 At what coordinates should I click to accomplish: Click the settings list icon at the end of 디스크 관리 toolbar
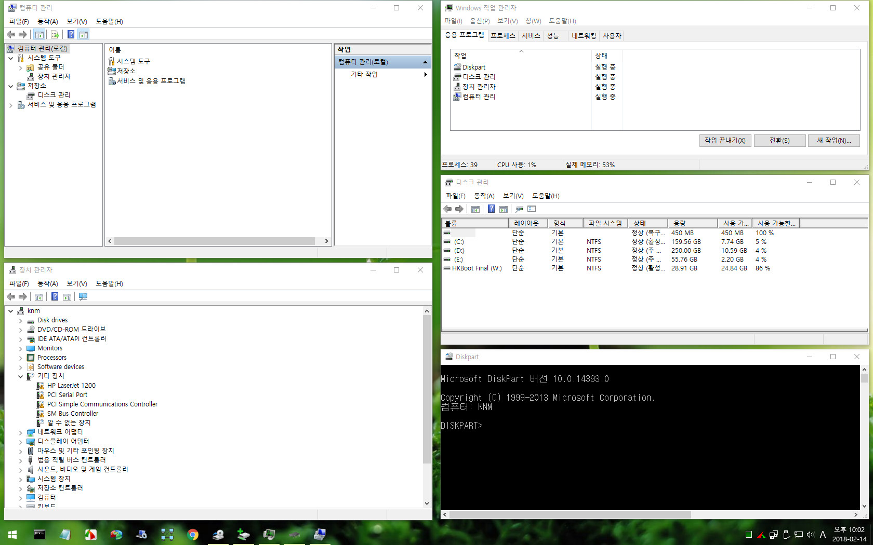532,209
